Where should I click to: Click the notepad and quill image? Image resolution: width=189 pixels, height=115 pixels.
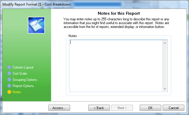tap(36, 25)
